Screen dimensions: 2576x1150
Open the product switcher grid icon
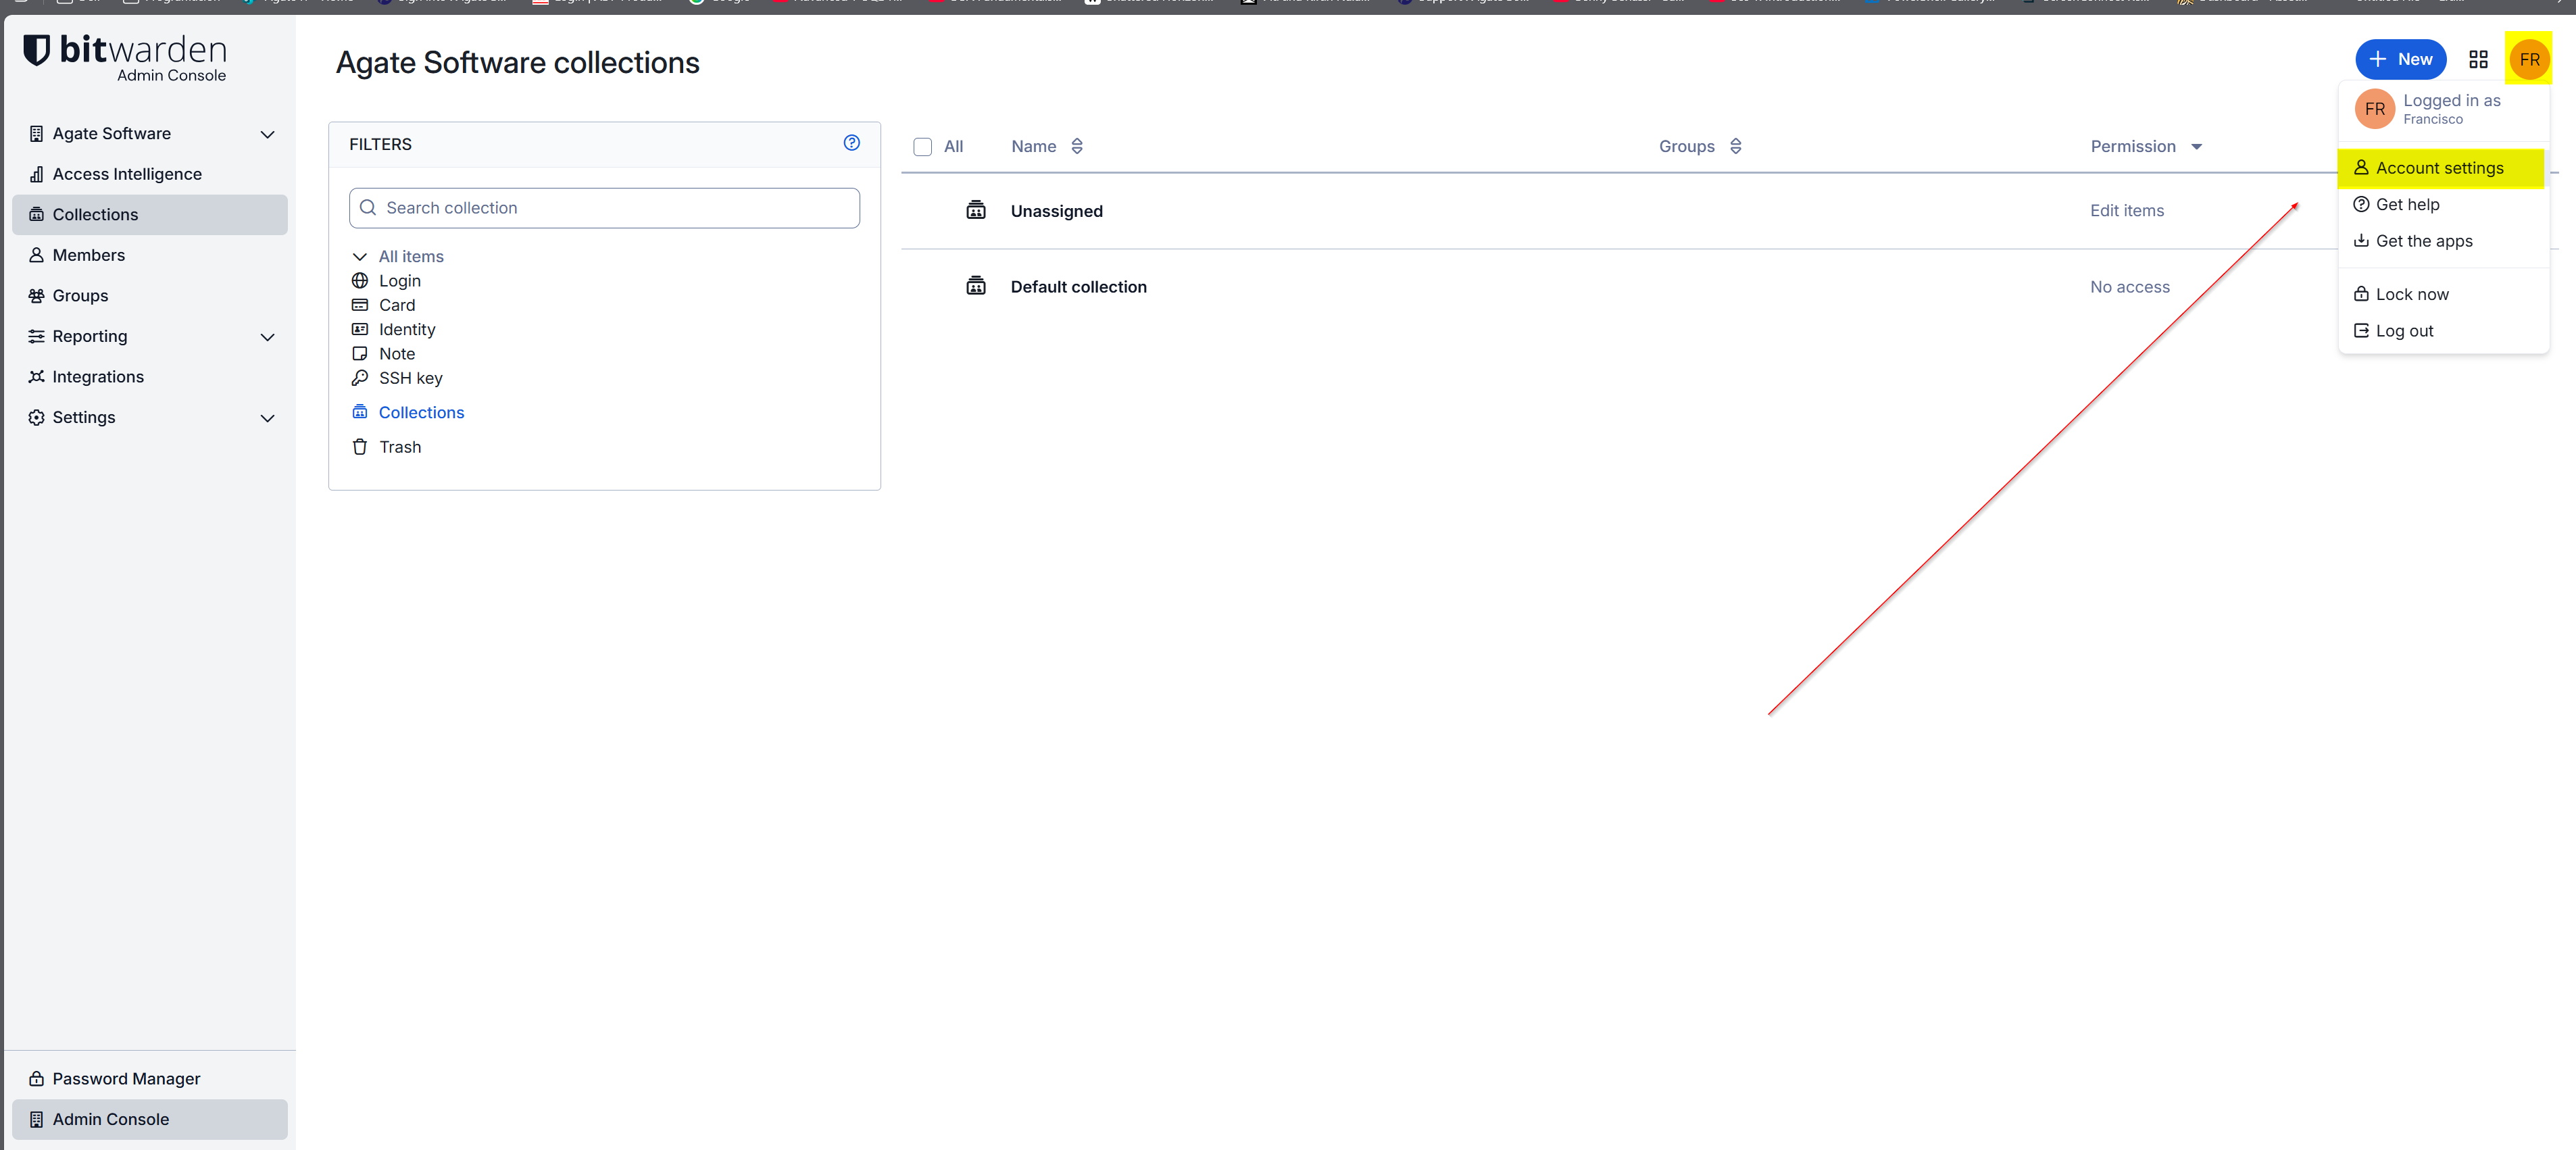[x=2478, y=60]
